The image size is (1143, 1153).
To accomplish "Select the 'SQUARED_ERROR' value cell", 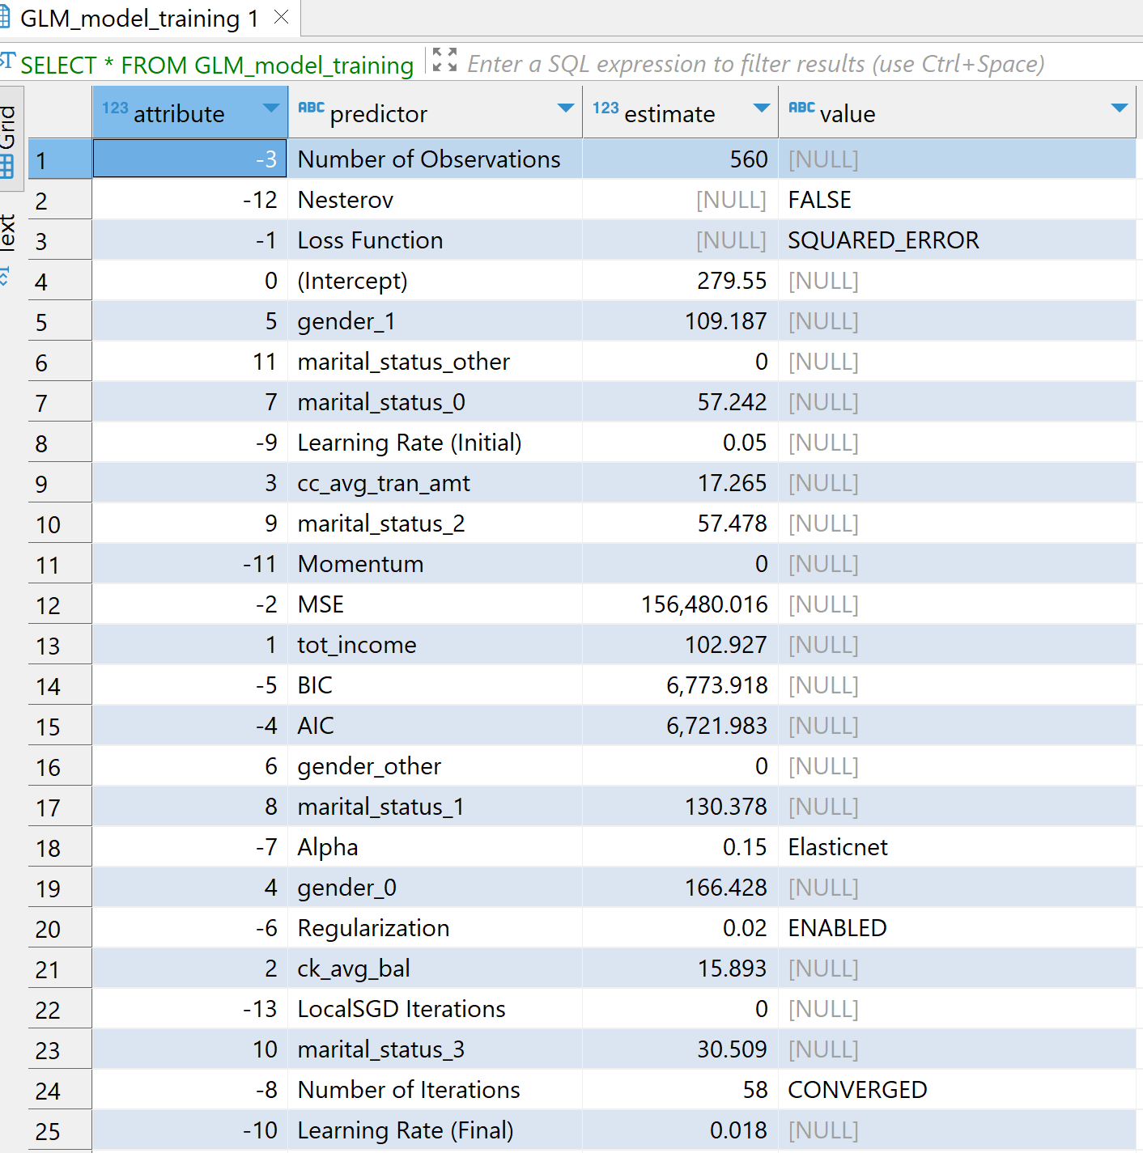I will (x=958, y=240).
